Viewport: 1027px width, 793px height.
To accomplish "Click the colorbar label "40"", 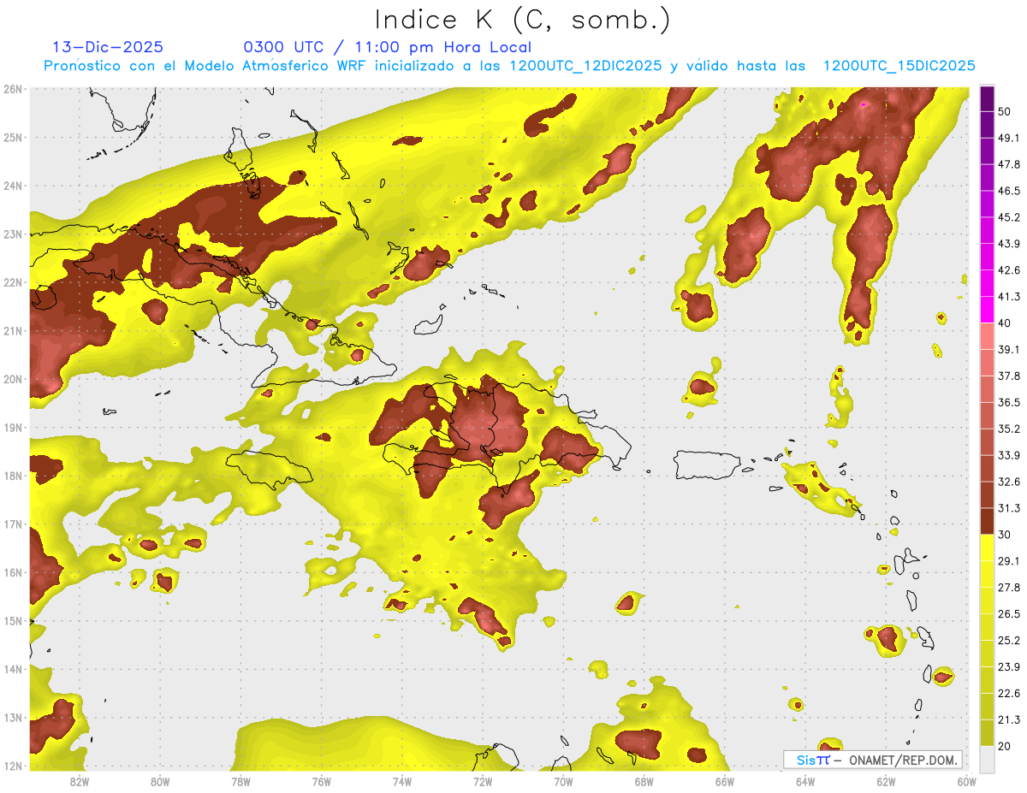I will pyautogui.click(x=1005, y=323).
